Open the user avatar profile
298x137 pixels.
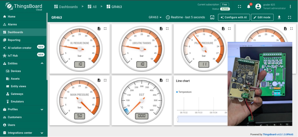pyautogui.click(x=258, y=7)
